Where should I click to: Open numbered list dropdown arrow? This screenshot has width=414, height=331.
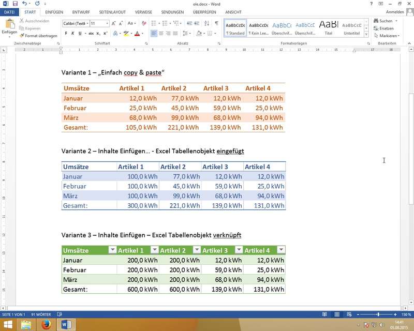(x=170, y=23)
